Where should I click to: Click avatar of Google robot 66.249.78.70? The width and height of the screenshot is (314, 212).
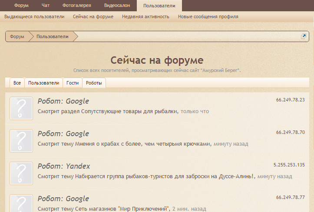tap(21, 141)
